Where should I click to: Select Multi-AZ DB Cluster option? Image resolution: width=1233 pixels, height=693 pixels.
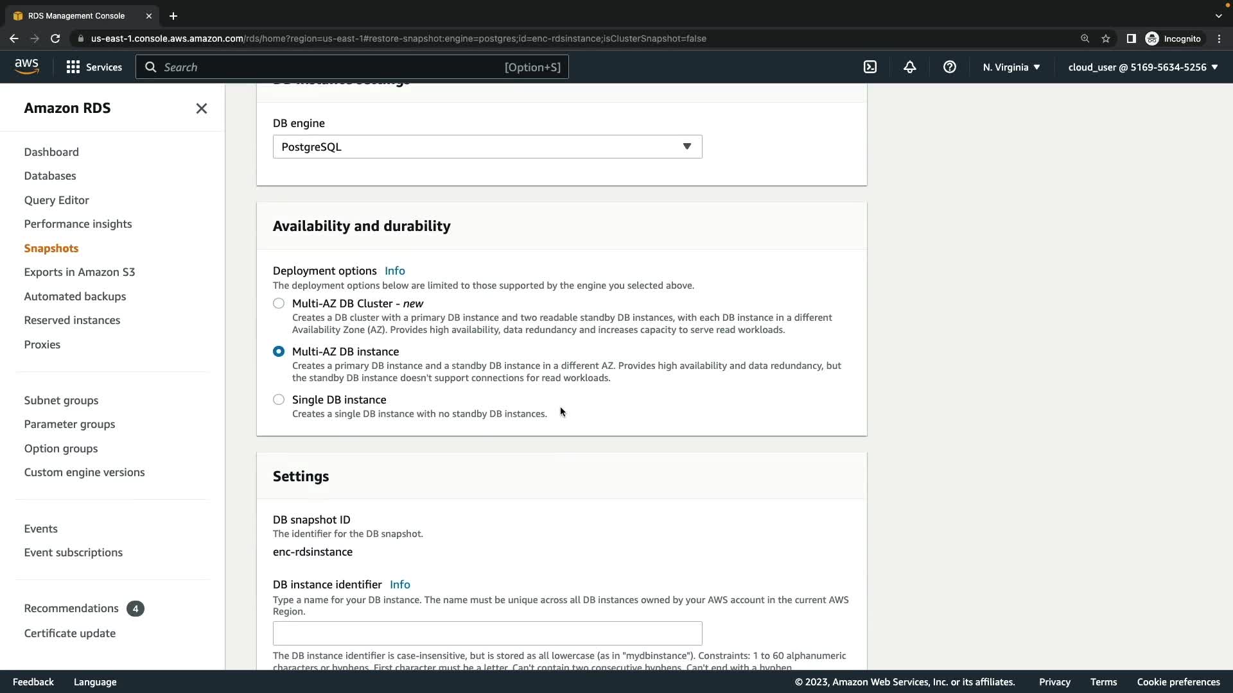click(x=279, y=304)
